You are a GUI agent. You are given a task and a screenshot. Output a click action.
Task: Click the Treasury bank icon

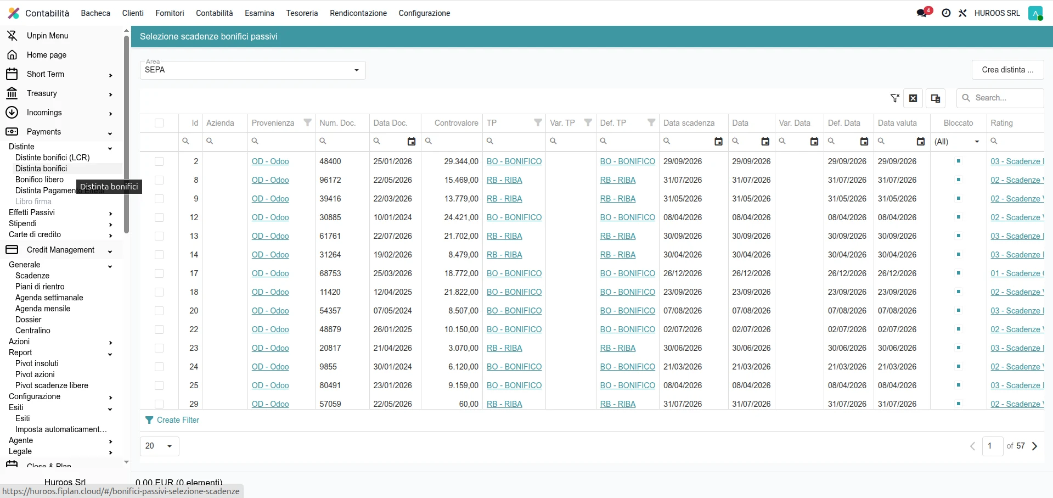[x=12, y=93]
